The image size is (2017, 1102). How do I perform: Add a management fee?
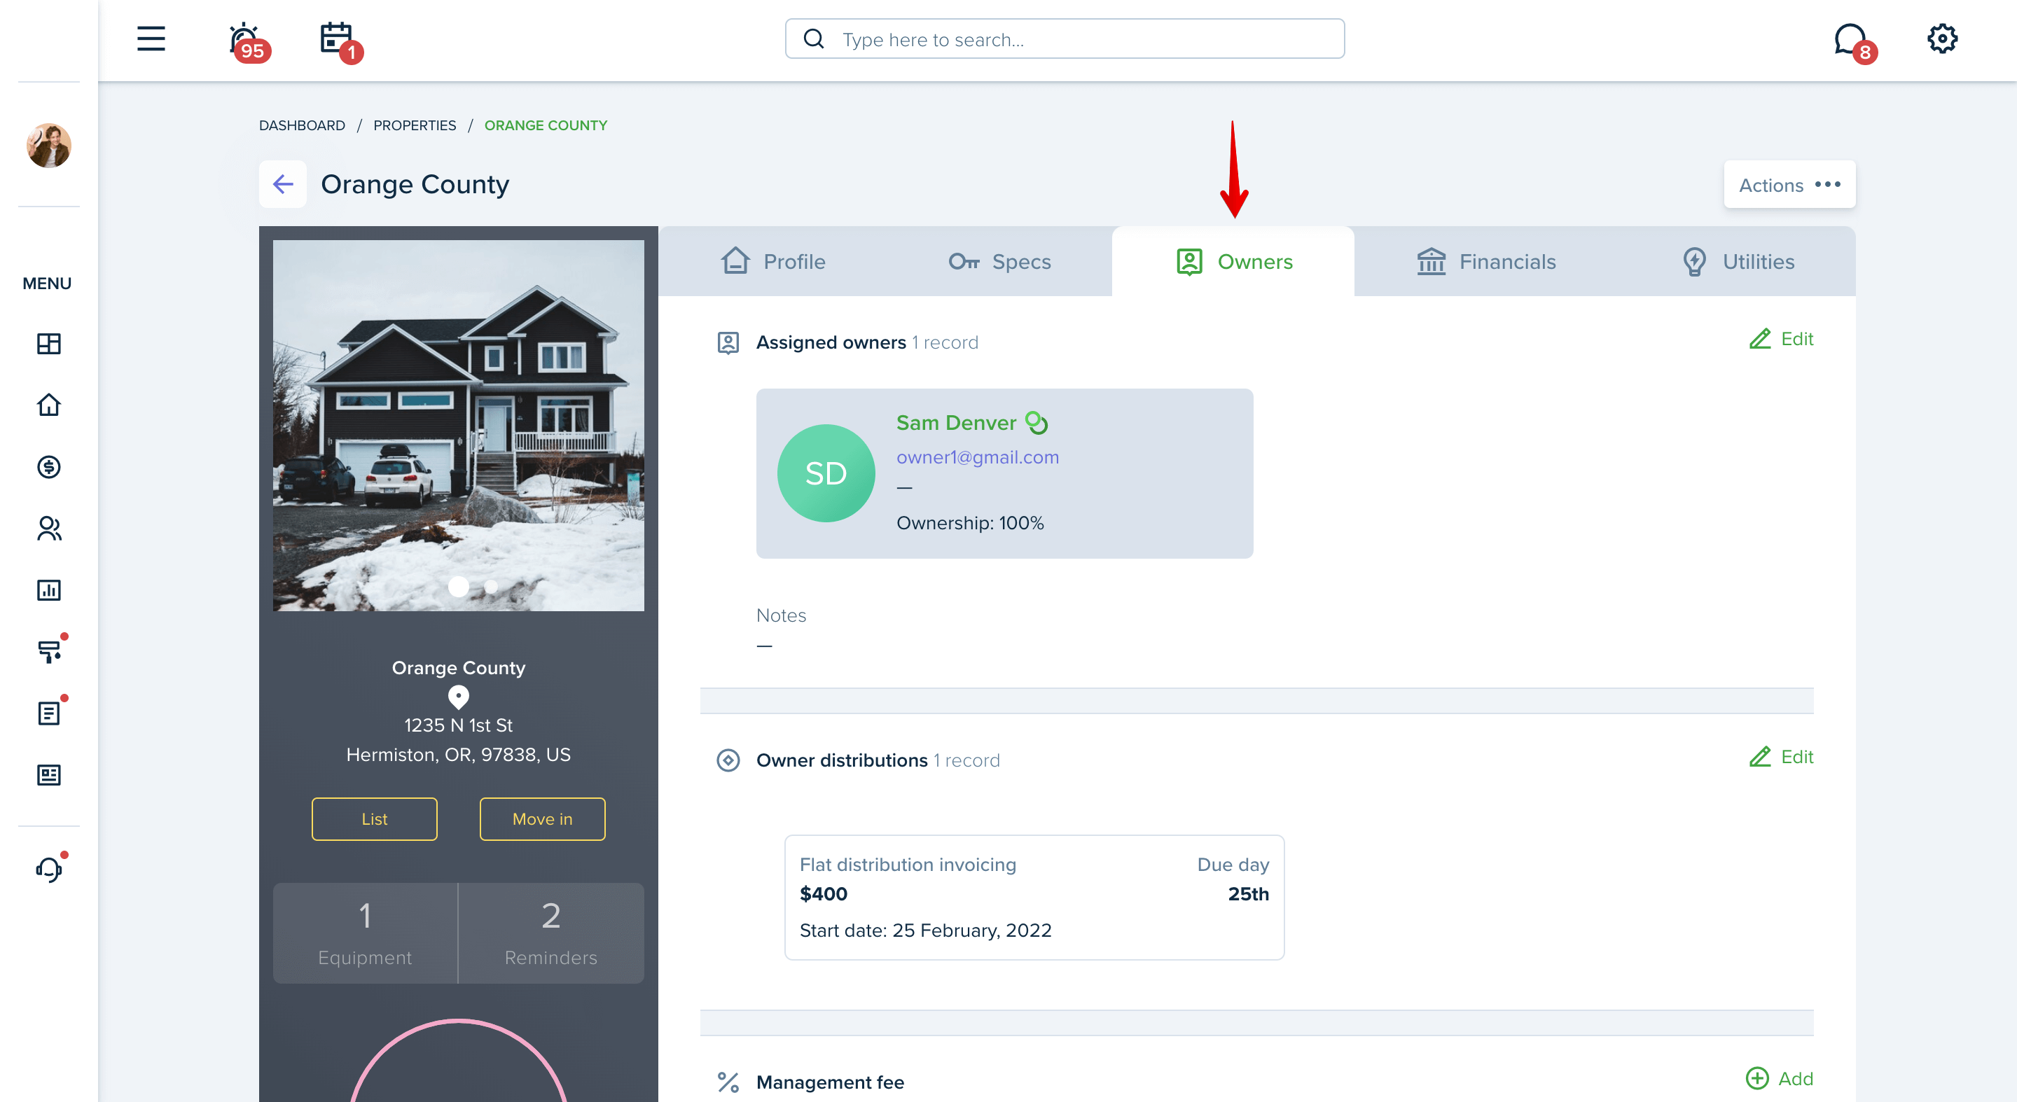(x=1779, y=1078)
